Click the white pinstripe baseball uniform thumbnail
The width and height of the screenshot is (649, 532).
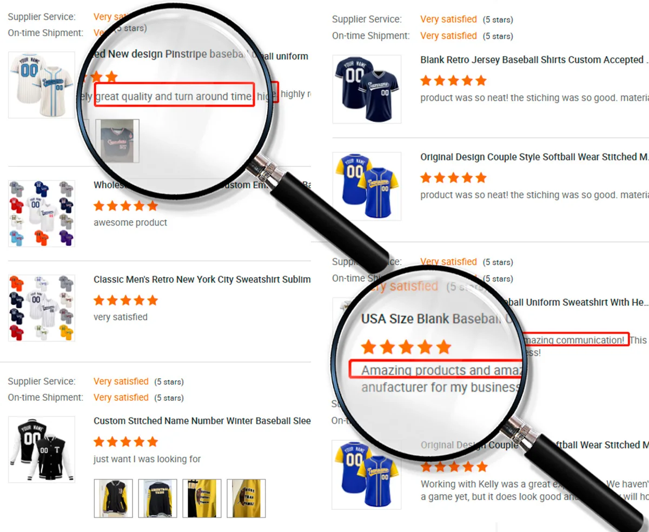[42, 85]
